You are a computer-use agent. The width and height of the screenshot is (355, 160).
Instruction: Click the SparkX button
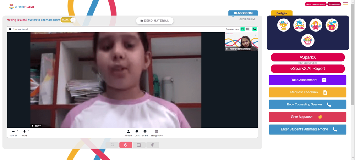308,57
